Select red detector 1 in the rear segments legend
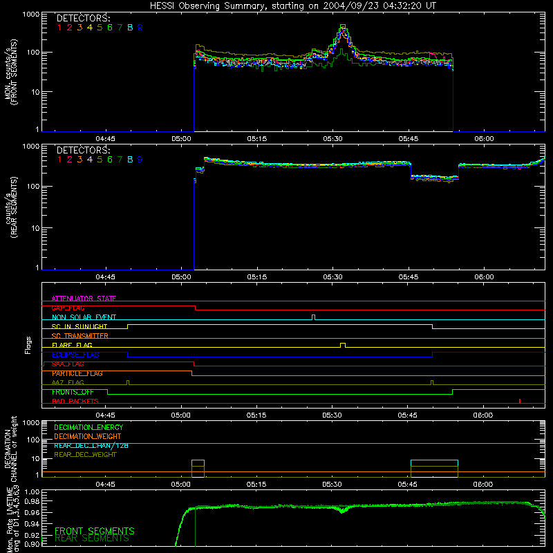Image resolution: width=553 pixels, height=553 pixels. coord(59,160)
